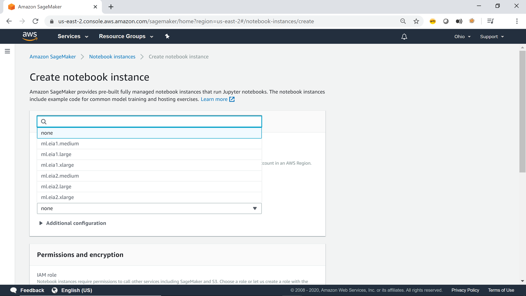Choose ml.eia2.xlarge option from list
Screen dimensions: 526x296
57,197
